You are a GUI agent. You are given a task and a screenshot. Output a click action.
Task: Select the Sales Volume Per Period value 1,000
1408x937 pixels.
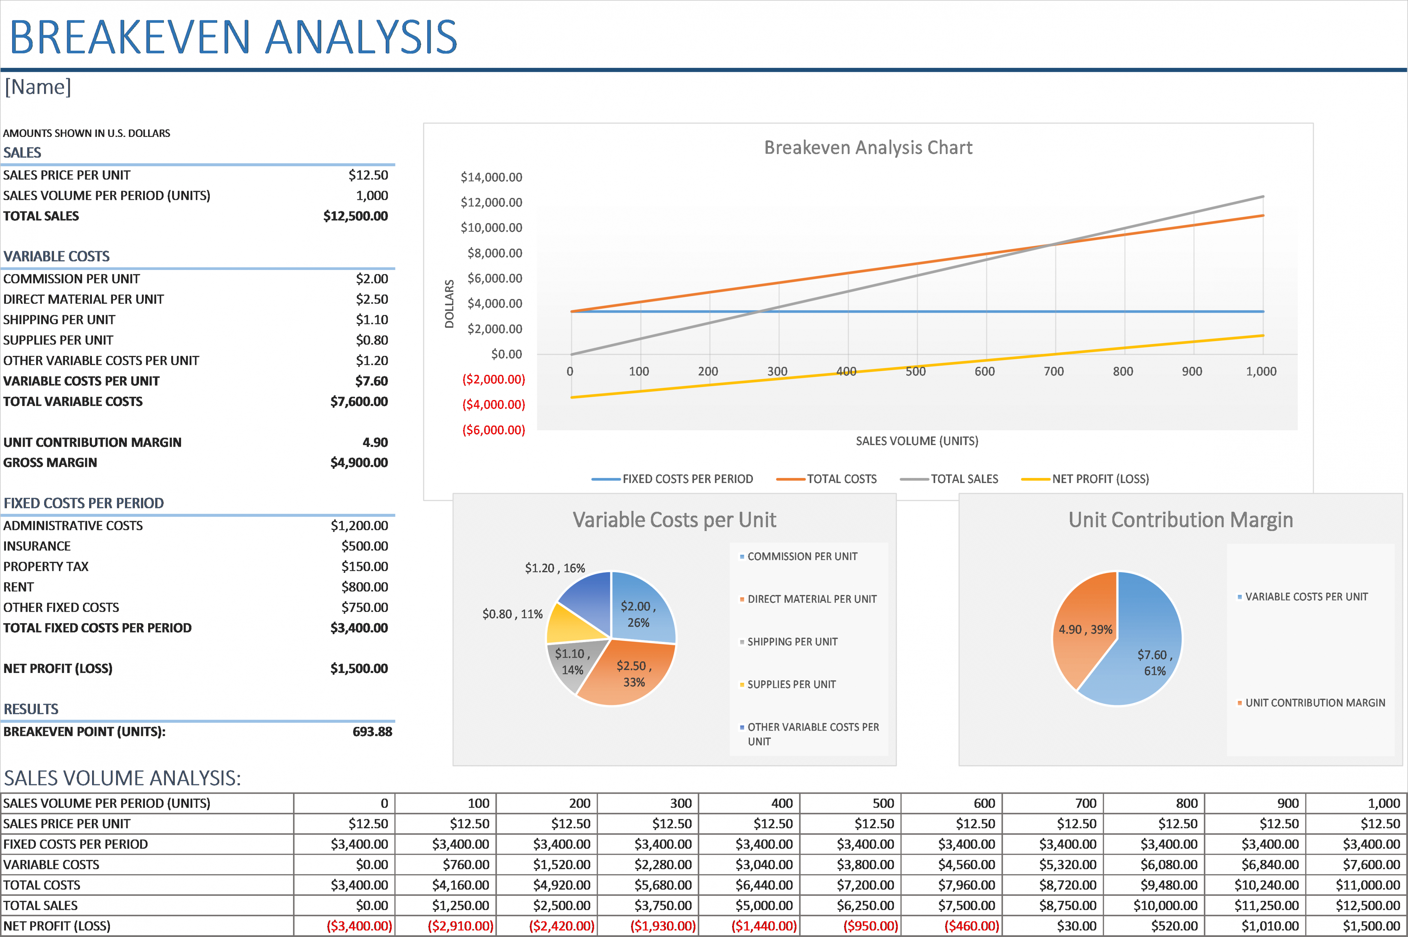tap(372, 196)
